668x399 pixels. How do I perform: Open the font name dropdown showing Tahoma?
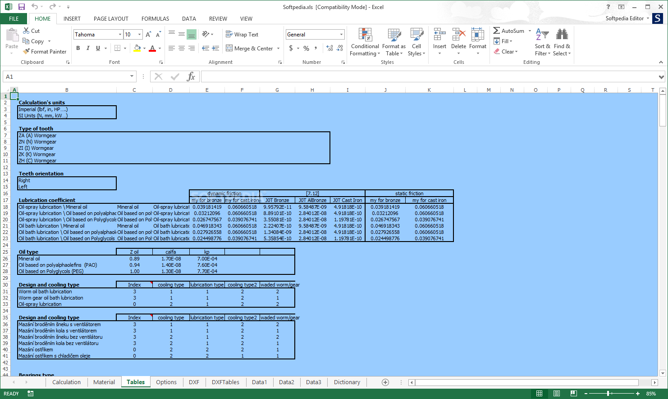(x=120, y=34)
